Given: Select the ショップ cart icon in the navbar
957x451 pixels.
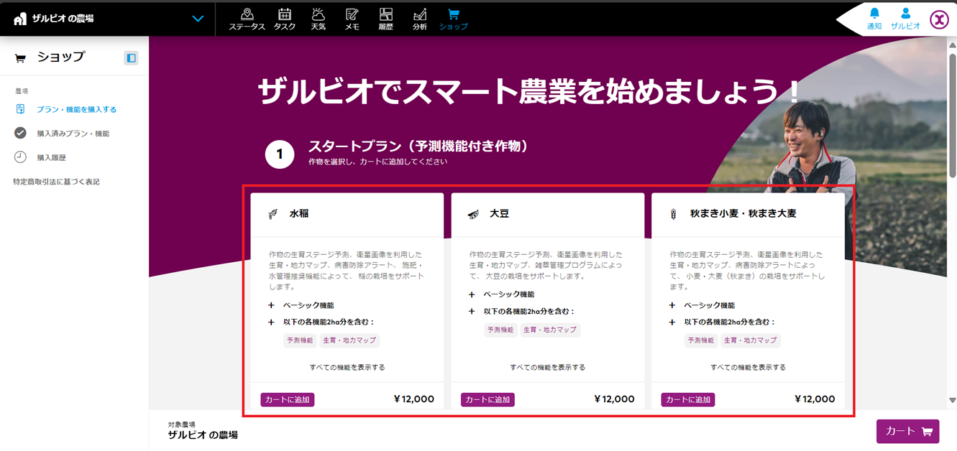Looking at the screenshot, I should 452,19.
